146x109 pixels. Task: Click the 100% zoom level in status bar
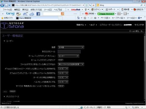[x=137, y=107]
